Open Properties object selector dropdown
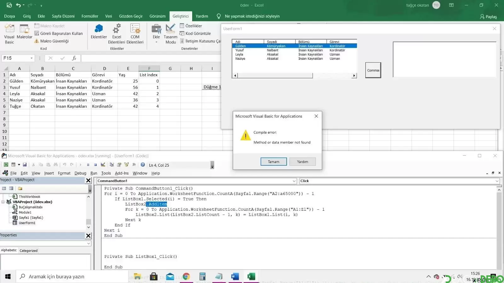The height and width of the screenshot is (283, 504). tap(89, 243)
